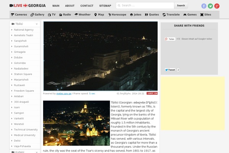Select Sarajishvili camera
The height and width of the screenshot is (153, 229).
click(20, 41)
